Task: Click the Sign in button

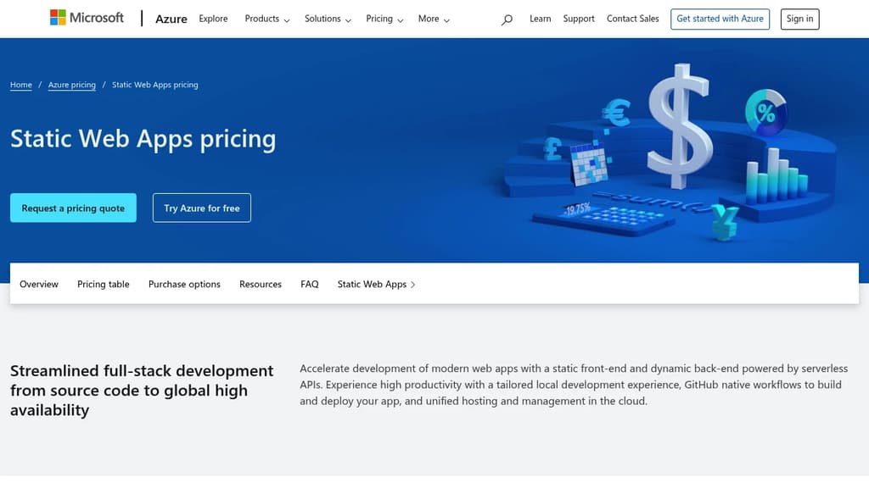Action: coord(799,19)
